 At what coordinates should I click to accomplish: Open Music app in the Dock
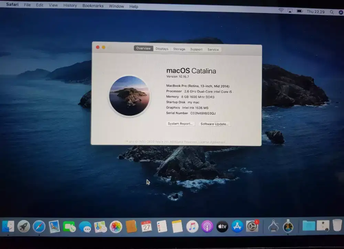192,226
